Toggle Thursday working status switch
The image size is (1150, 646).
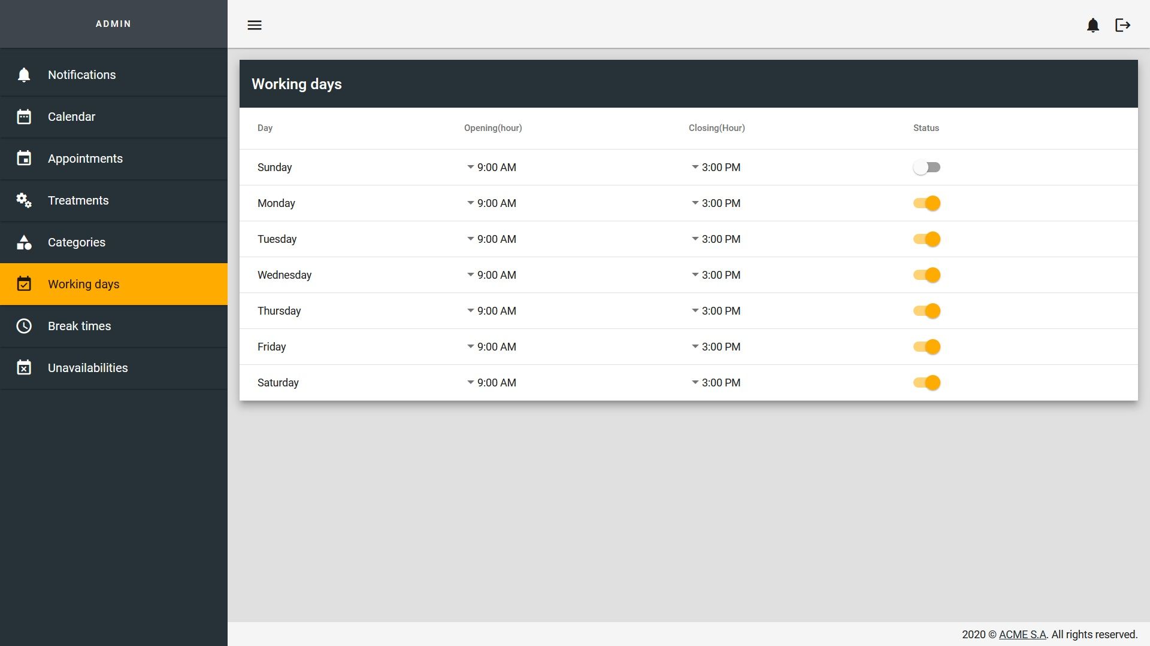pos(927,311)
